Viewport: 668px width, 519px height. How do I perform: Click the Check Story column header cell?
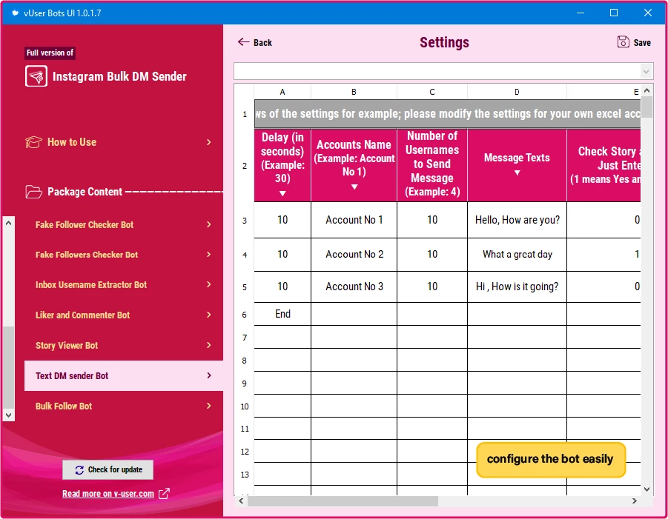point(604,165)
